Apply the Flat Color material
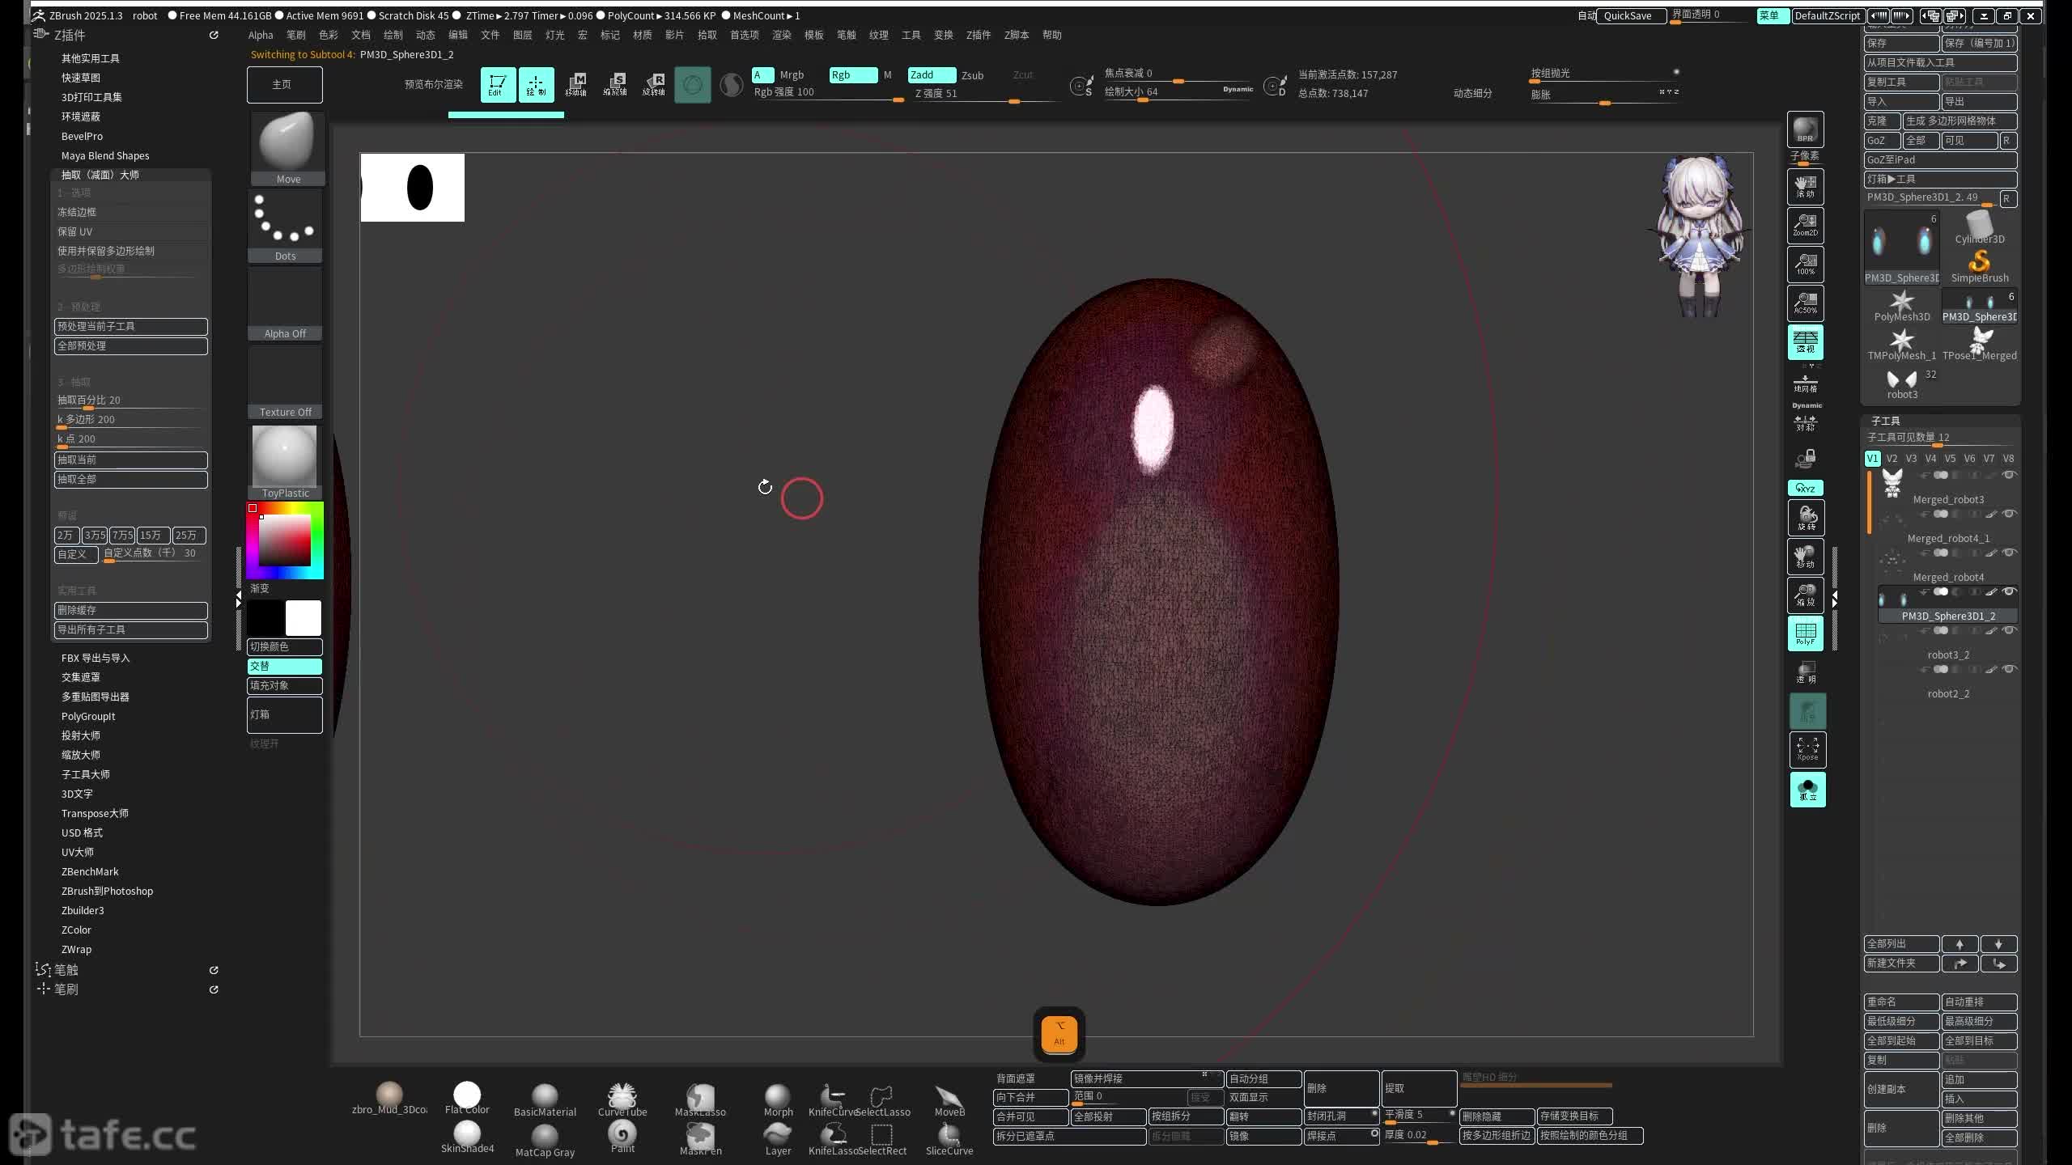Screen dimensions: 2072x1165 [x=467, y=1098]
